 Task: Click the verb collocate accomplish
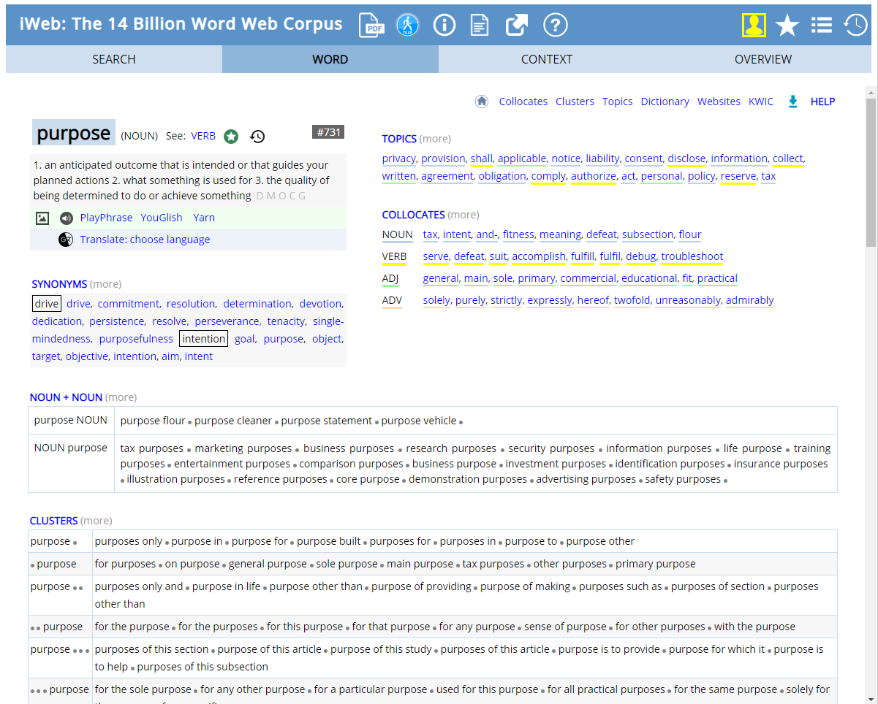pos(539,256)
